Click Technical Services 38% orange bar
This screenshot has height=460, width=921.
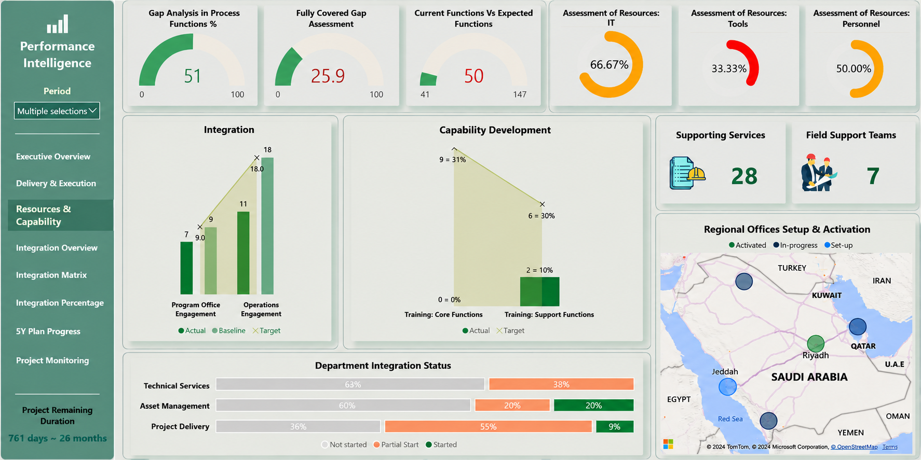(561, 384)
